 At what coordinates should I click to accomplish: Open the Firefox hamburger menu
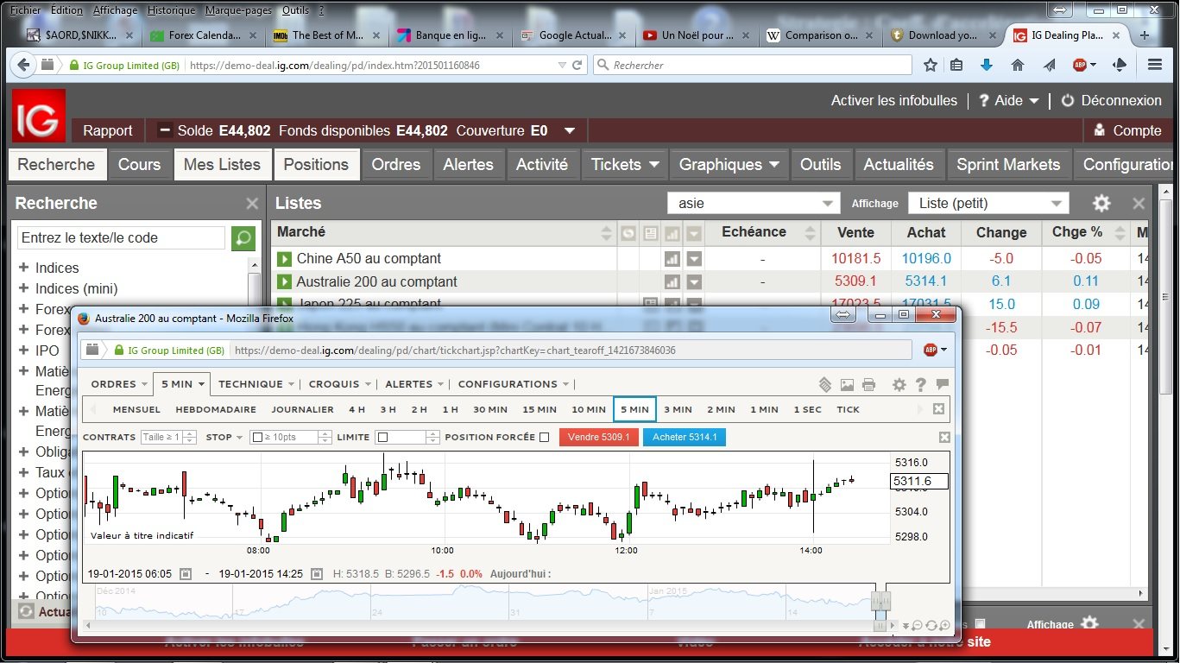(x=1156, y=65)
